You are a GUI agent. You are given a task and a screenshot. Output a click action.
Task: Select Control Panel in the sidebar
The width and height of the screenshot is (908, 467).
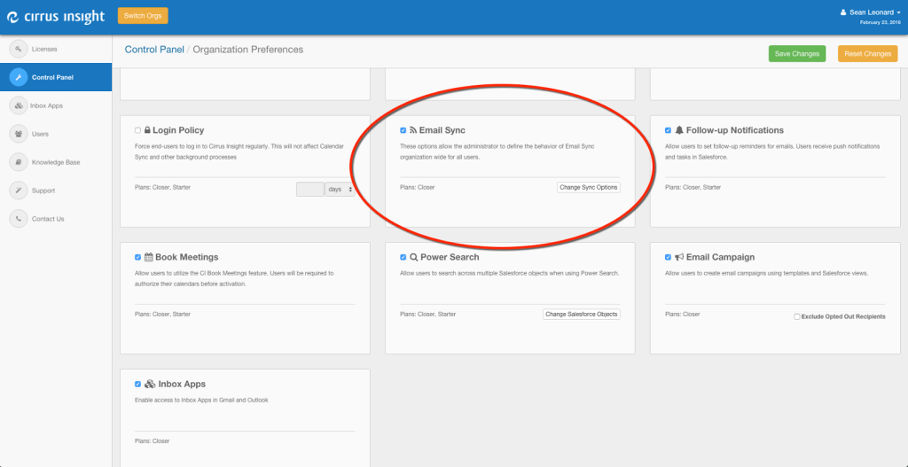point(56,77)
